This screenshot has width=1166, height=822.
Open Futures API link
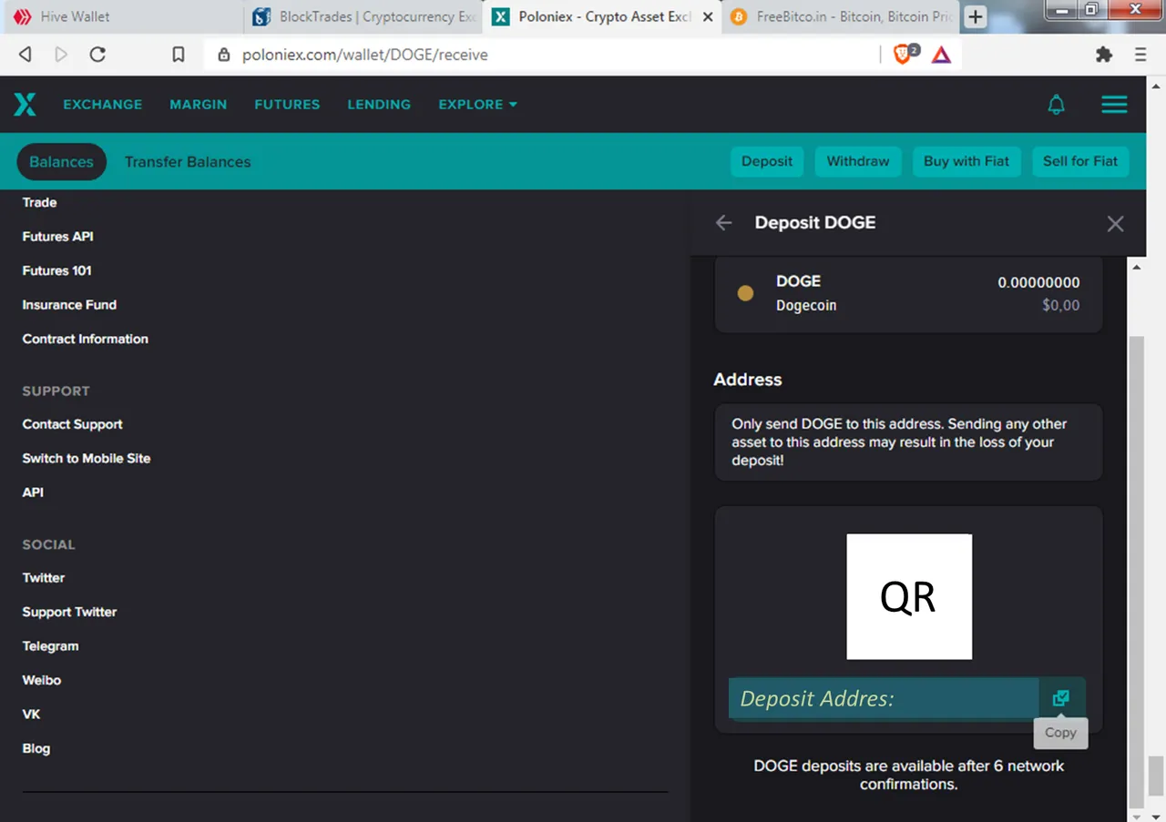(58, 237)
